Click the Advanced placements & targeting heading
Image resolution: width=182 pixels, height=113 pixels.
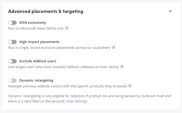tap(46, 11)
